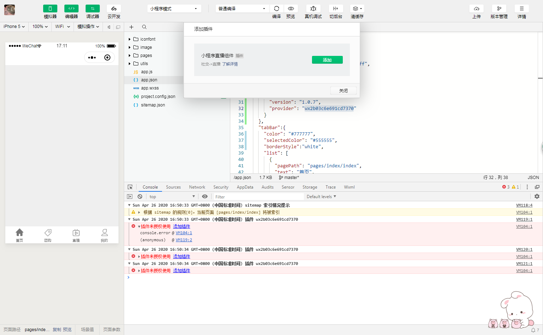Open the iPhone 5 device dropdown
The height and width of the screenshot is (335, 543).
click(x=14, y=27)
